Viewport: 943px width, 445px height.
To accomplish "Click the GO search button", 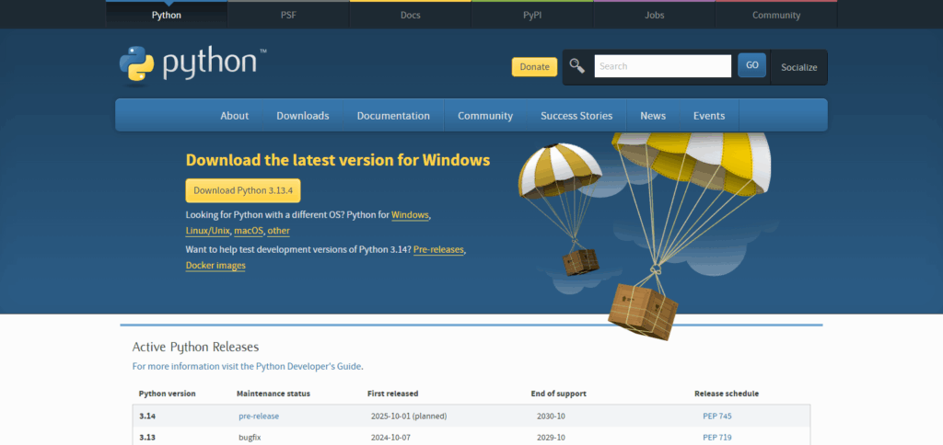I will 751,65.
